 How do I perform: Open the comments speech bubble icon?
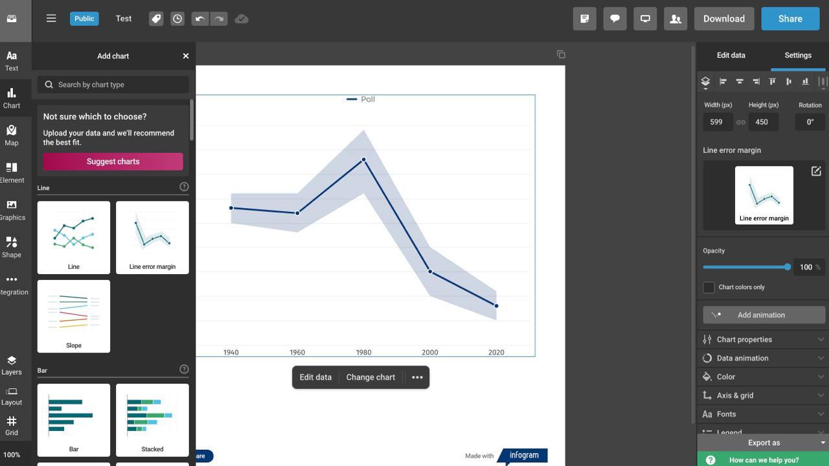[x=615, y=19]
